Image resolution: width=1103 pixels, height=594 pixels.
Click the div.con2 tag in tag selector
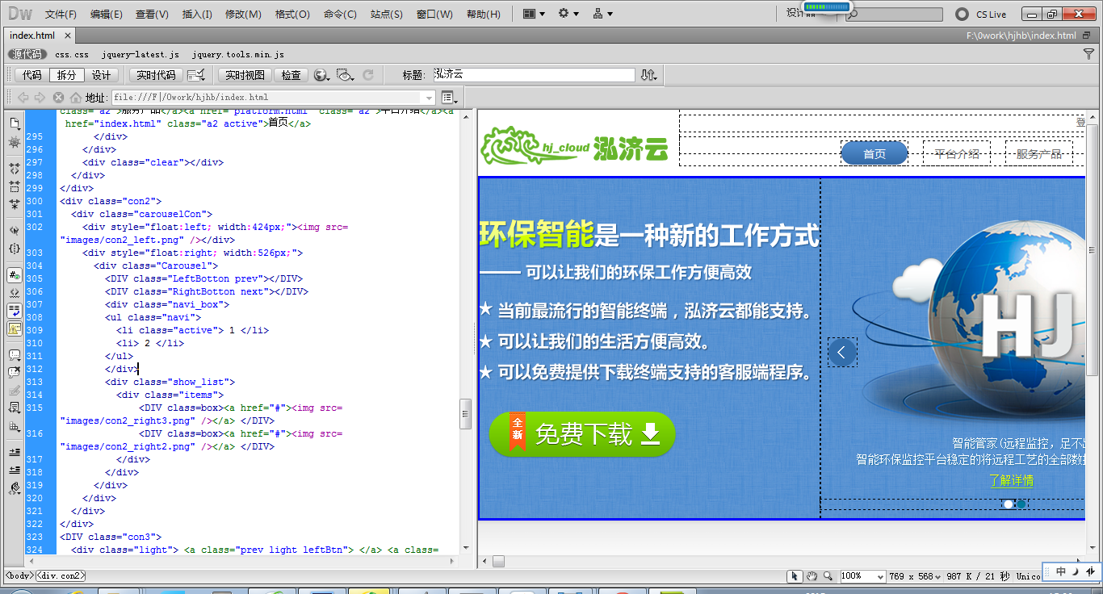61,575
